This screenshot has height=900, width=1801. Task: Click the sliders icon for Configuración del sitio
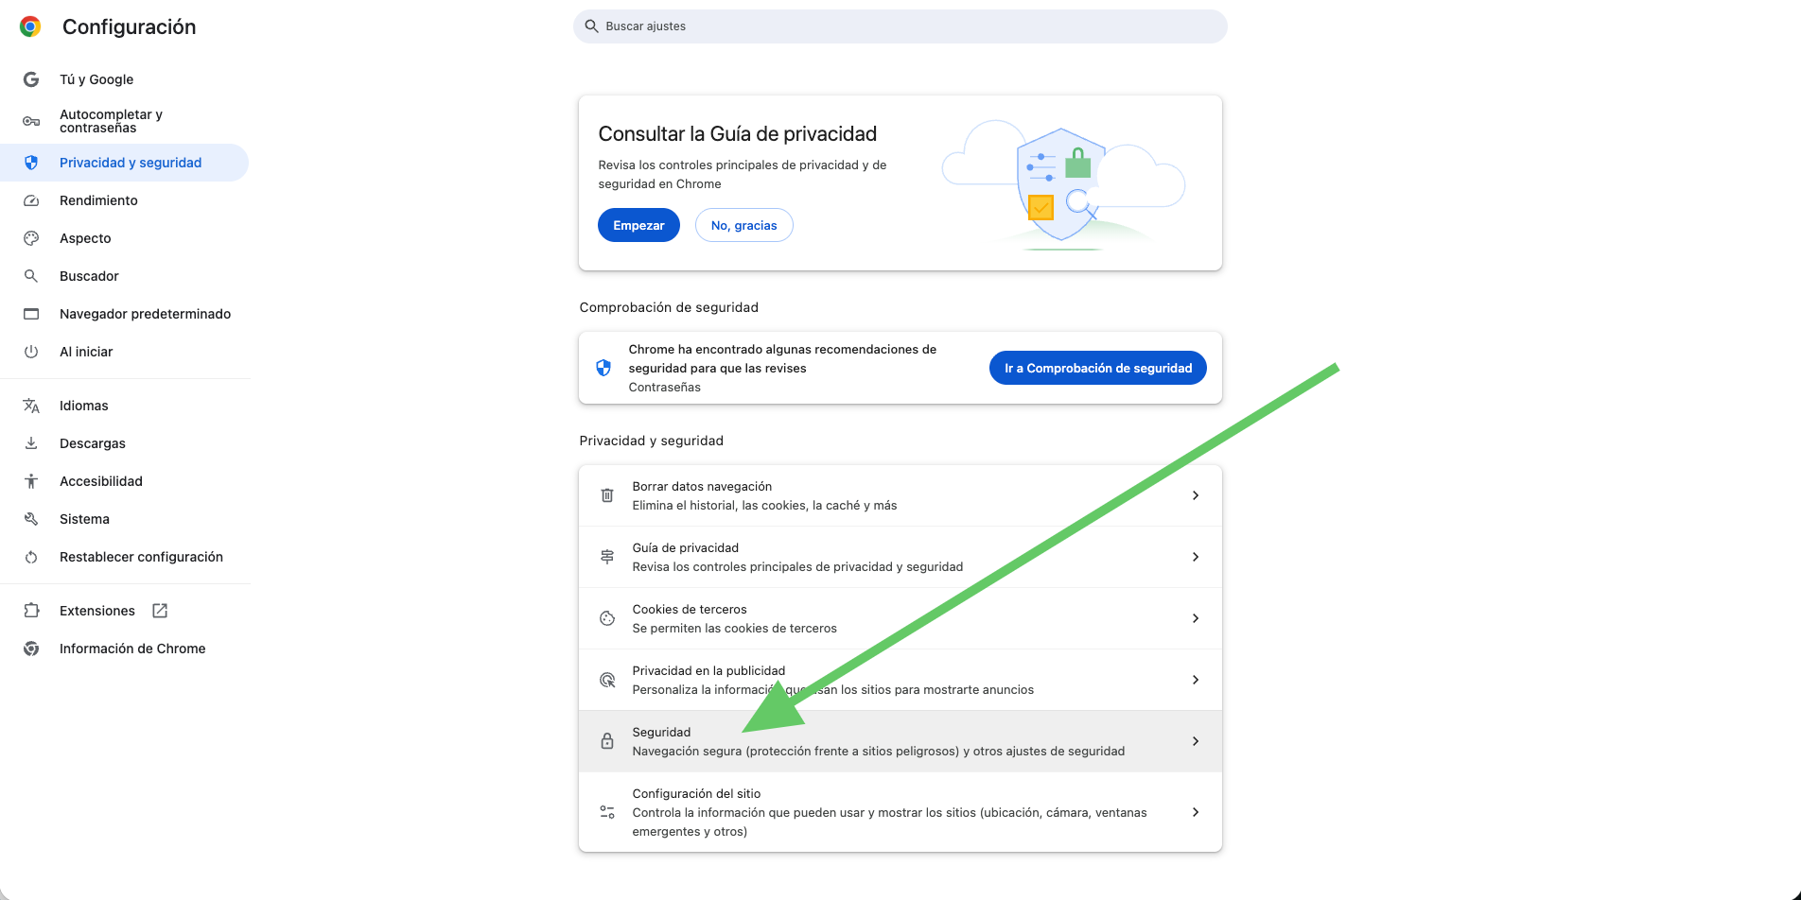point(607,812)
